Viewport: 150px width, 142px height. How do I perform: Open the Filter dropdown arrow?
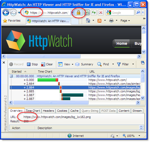(x=133, y=64)
